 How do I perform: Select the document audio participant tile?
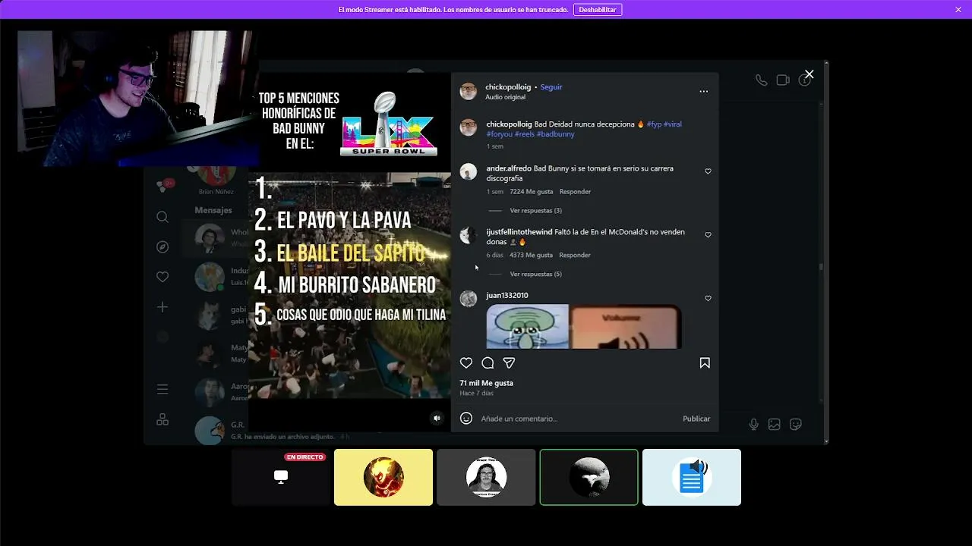coord(692,477)
